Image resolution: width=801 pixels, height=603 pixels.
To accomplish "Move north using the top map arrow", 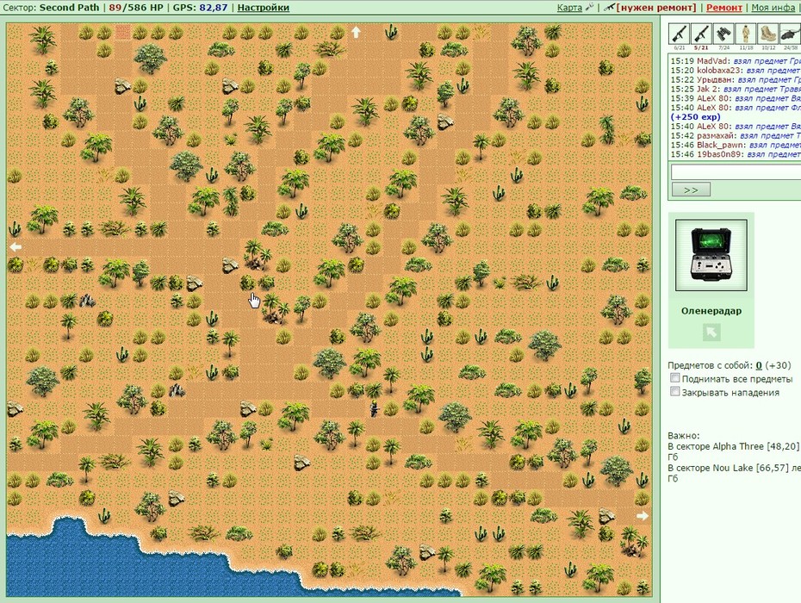I will pyautogui.click(x=356, y=32).
